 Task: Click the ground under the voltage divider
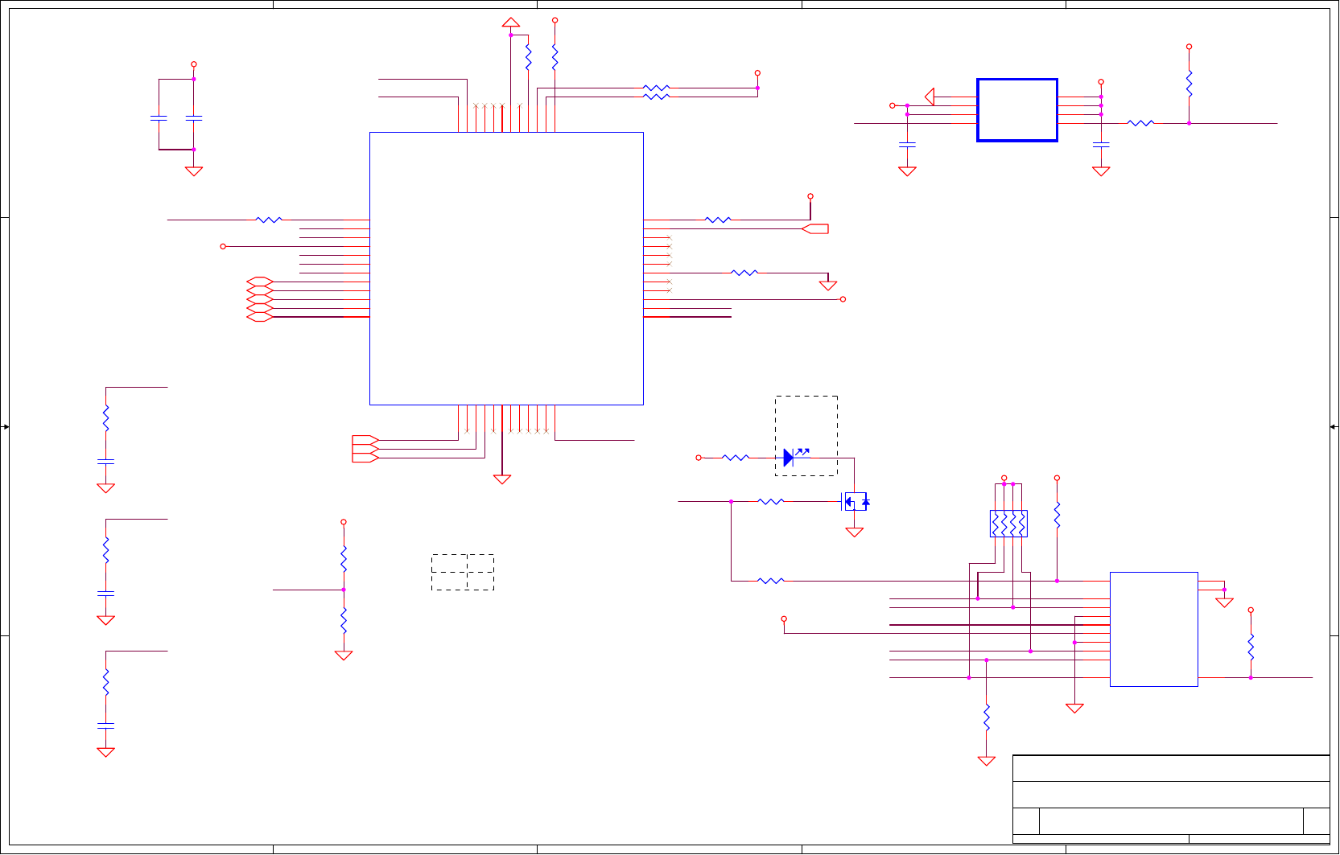coord(344,656)
